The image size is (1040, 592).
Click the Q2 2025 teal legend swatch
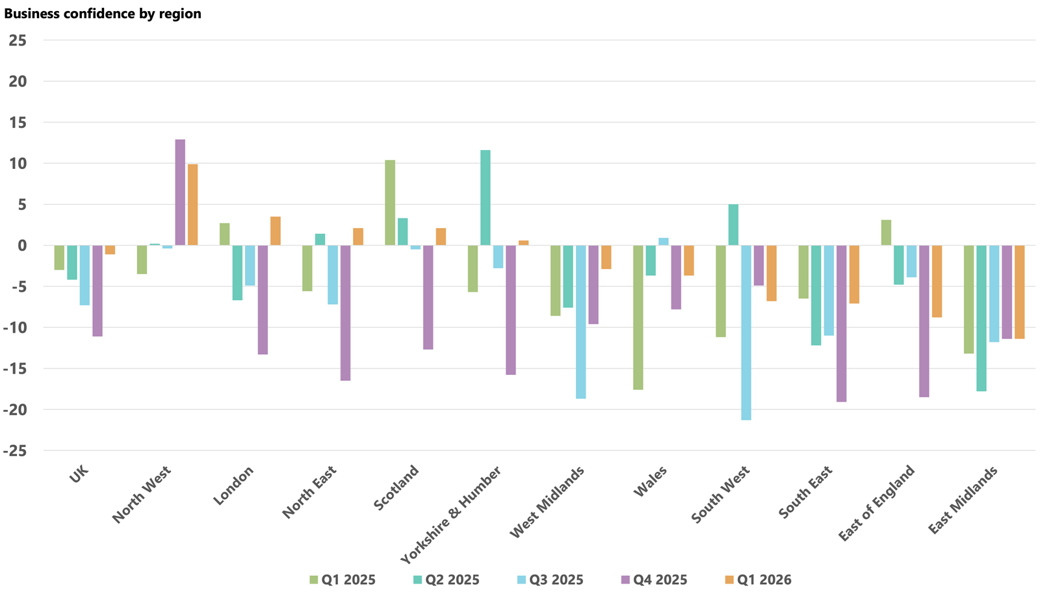(418, 580)
